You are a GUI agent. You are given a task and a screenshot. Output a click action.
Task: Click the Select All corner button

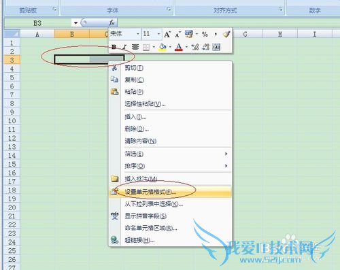12,34
